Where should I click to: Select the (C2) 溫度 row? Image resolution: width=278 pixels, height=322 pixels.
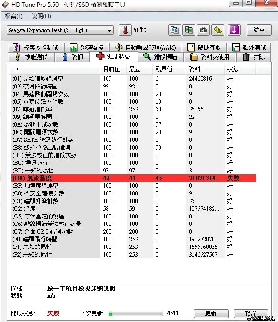133,209
